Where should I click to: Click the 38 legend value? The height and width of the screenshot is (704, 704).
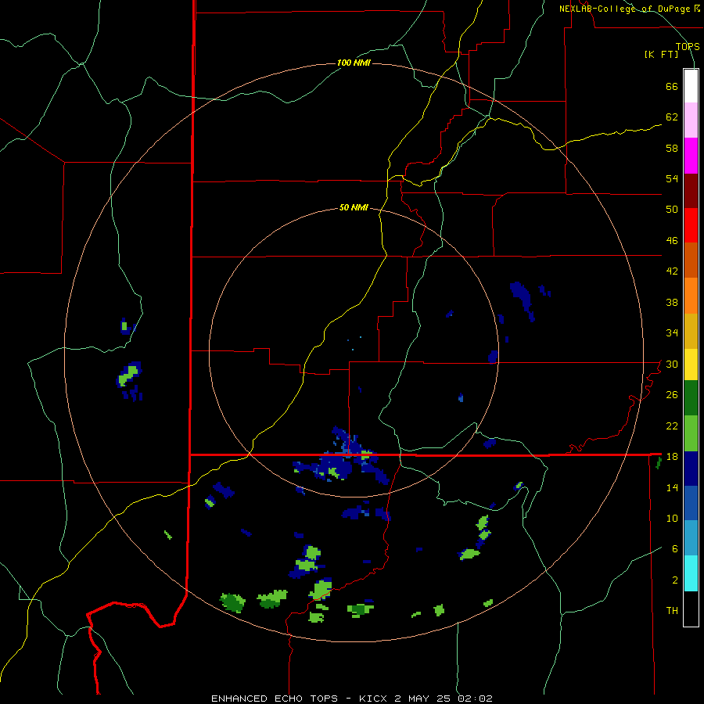[x=672, y=302]
